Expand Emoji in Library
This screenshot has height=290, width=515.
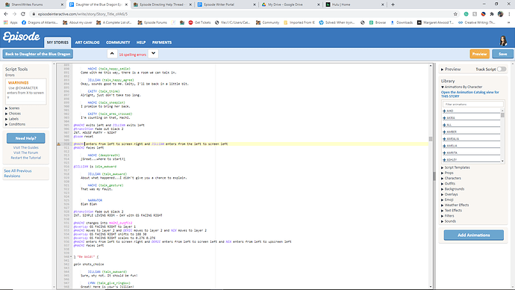(447, 200)
